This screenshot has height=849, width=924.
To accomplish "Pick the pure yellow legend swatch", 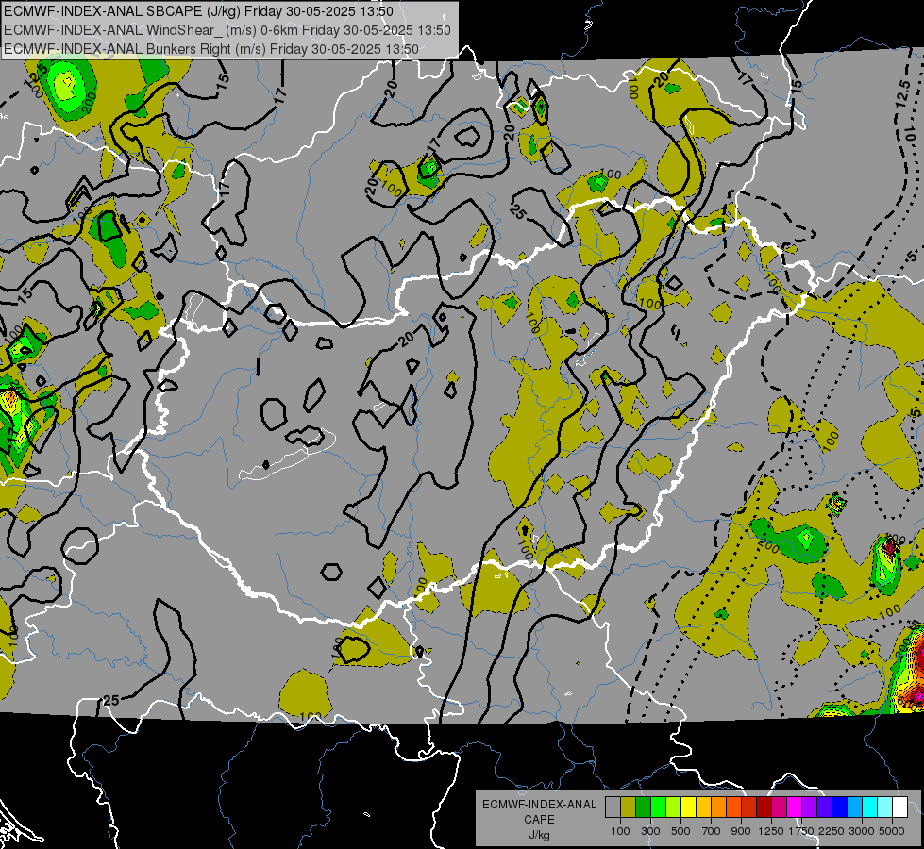I will click(x=688, y=807).
